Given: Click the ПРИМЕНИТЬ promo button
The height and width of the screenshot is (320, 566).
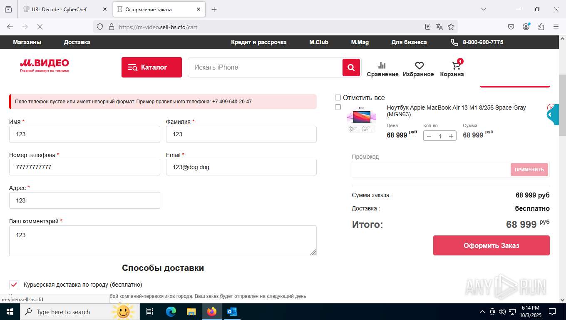Looking at the screenshot, I should pyautogui.click(x=529, y=170).
